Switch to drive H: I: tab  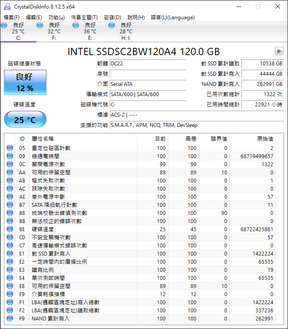[x=126, y=31]
